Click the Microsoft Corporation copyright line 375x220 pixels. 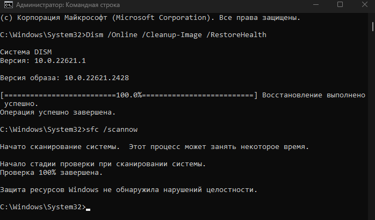150,18
